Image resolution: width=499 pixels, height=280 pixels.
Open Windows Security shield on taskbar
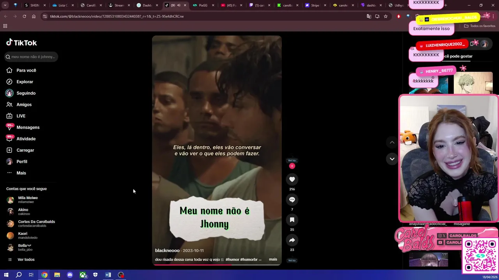(x=95, y=275)
